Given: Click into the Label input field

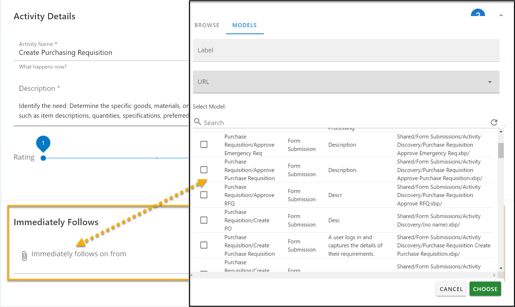Looking at the screenshot, I should coord(346,50).
